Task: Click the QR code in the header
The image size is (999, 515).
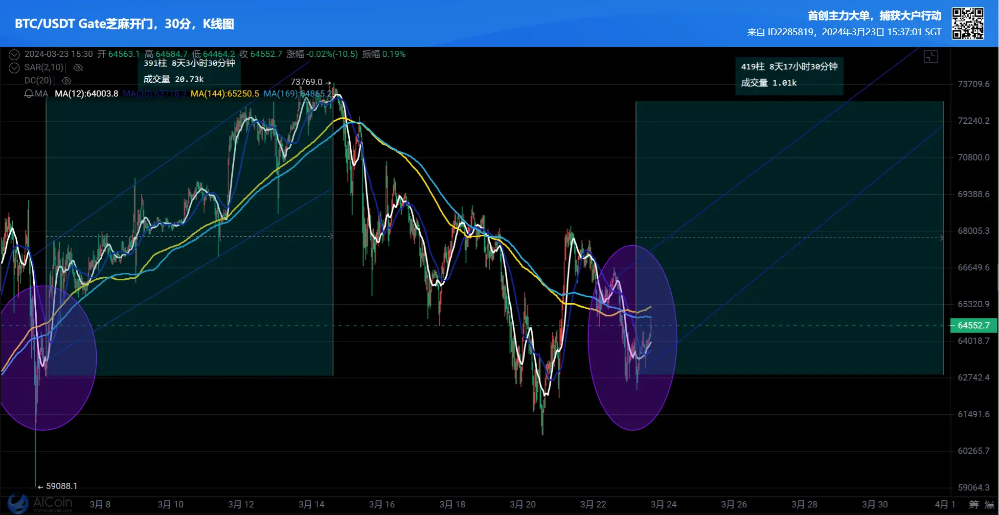Action: coord(968,23)
